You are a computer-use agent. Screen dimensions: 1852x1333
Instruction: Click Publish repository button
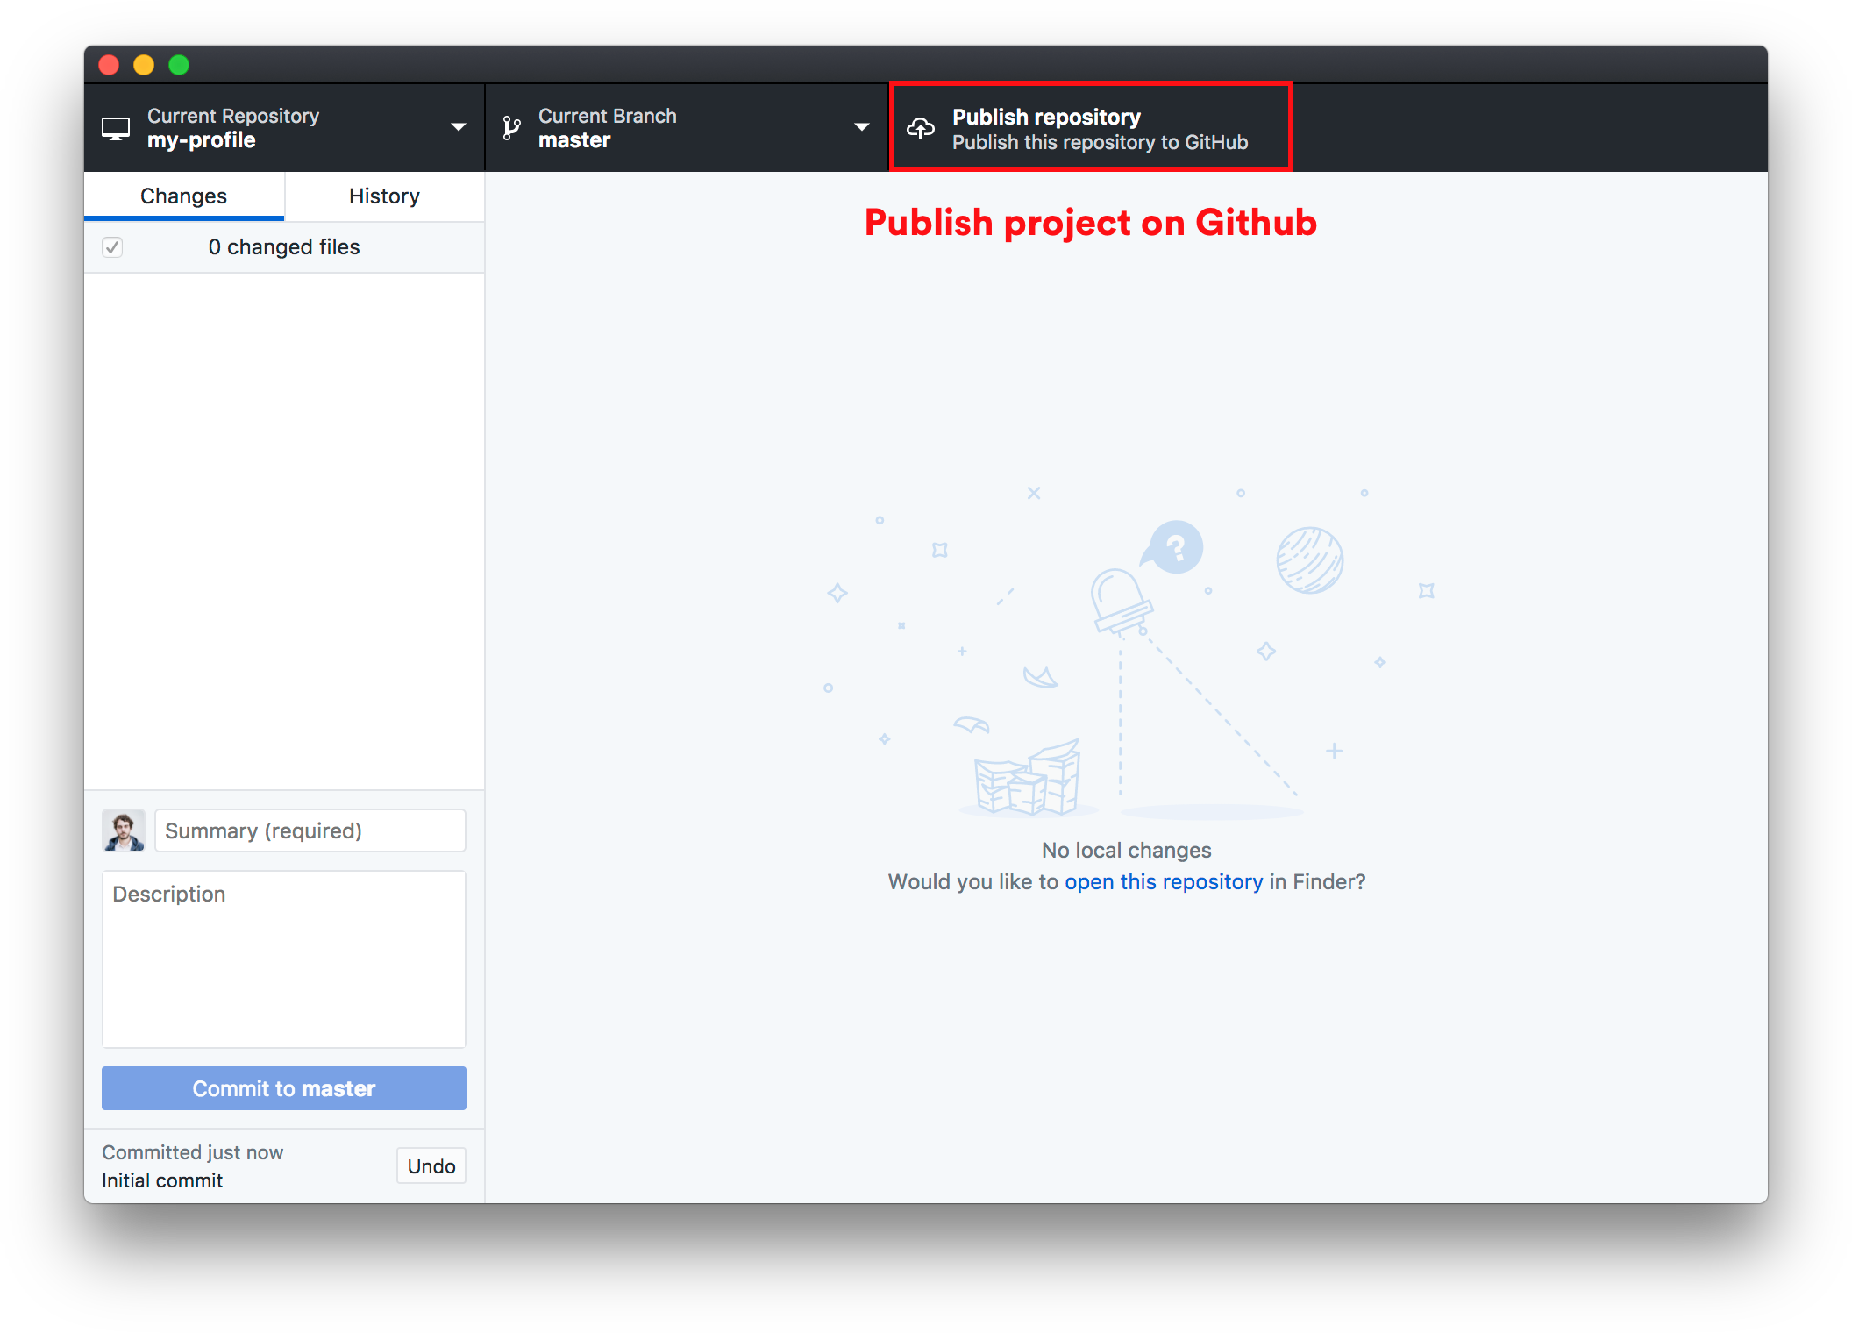click(x=1091, y=128)
